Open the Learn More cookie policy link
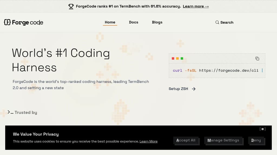 coord(149,141)
